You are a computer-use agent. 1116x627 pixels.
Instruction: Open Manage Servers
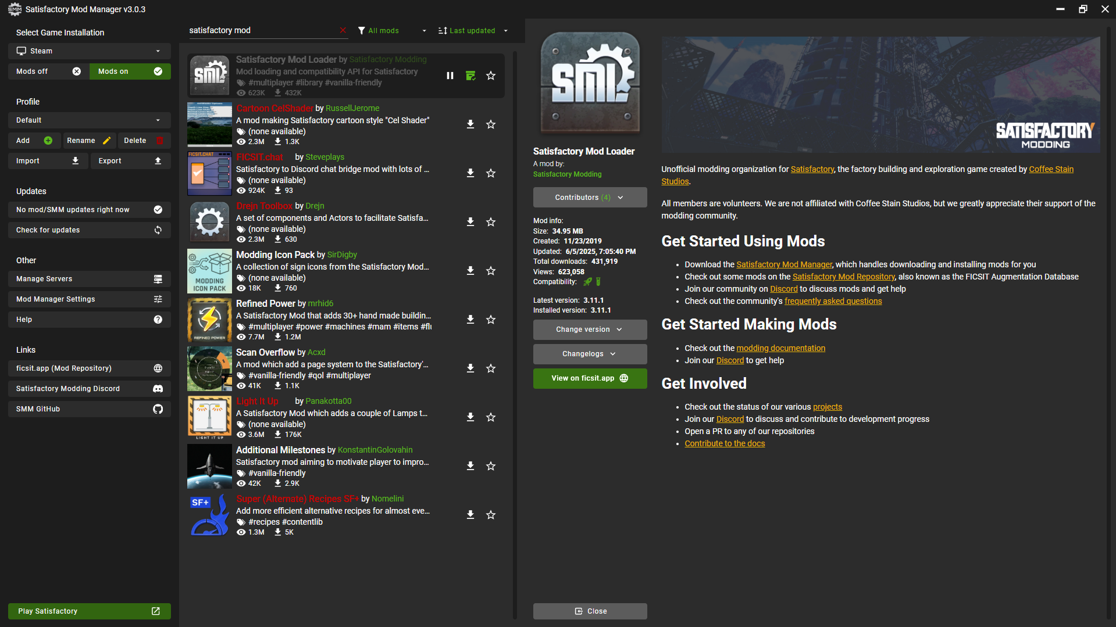90,279
